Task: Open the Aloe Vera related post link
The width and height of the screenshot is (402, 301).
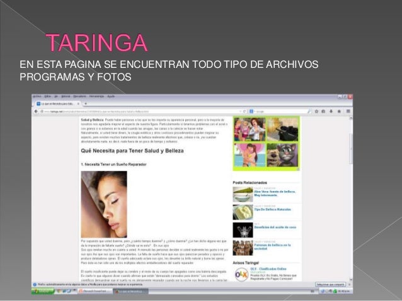Action: click(x=275, y=194)
